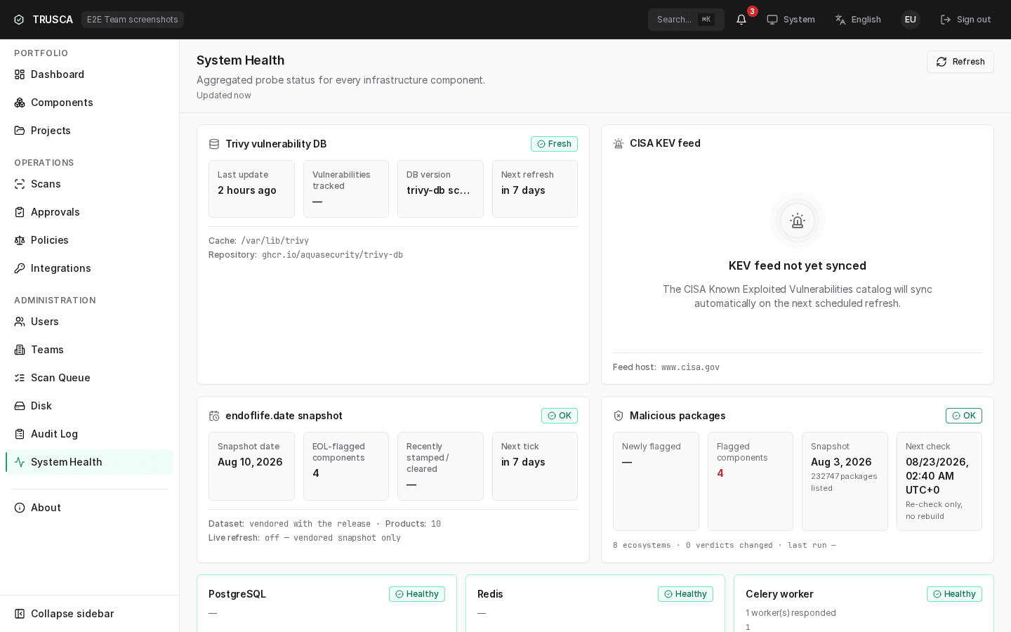This screenshot has height=632, width=1011.
Task: Open the notifications bell
Action: coord(741,20)
